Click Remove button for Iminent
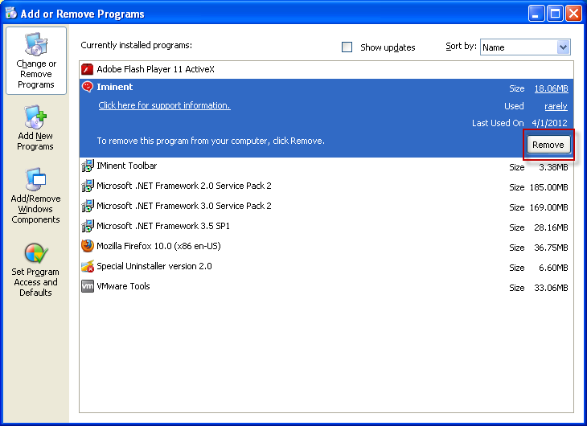 548,145
